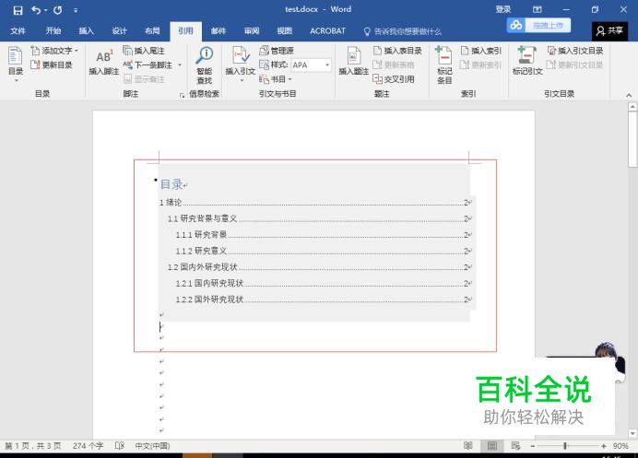Click the 共享 share button

point(609,31)
